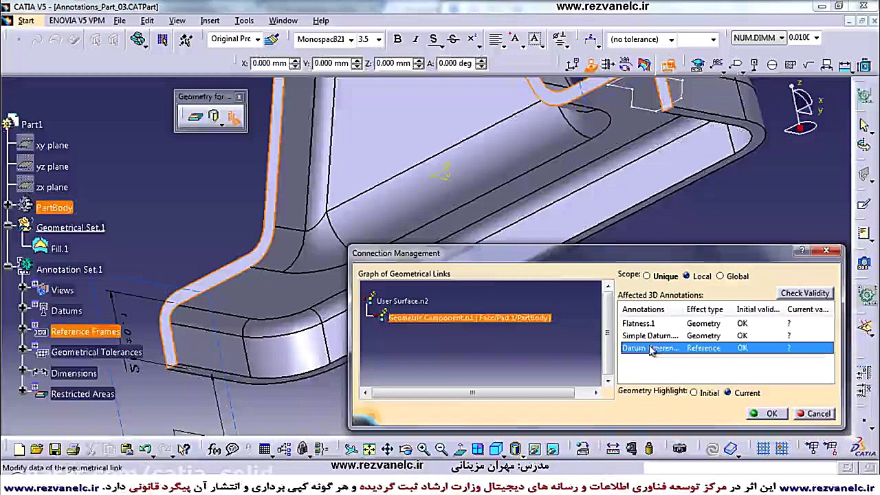Open the Tools menu
Screen dimensions: 880x495
(244, 21)
